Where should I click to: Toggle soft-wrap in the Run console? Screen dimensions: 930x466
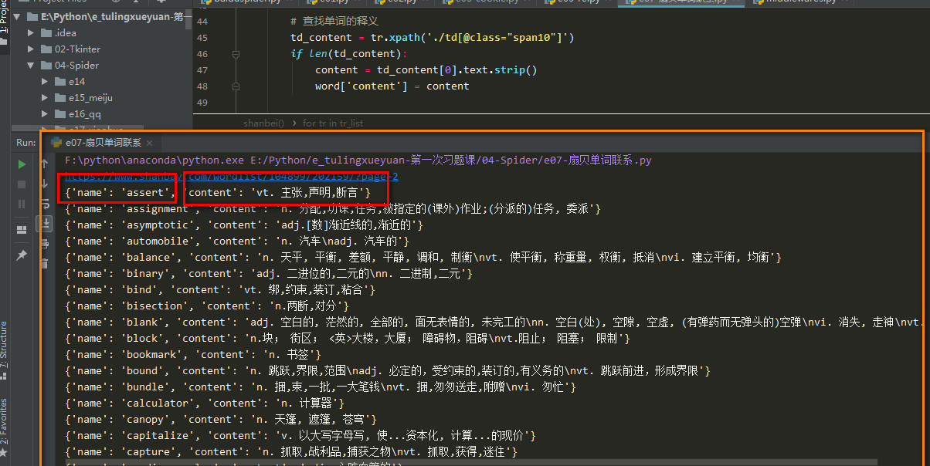(46, 204)
